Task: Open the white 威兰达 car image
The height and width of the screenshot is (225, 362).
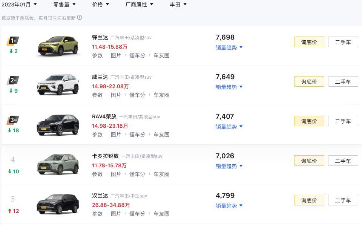Action: pos(58,84)
